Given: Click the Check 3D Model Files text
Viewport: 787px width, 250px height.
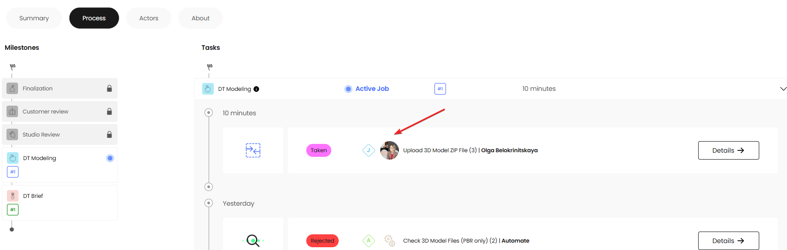Looking at the screenshot, I should coord(450,241).
